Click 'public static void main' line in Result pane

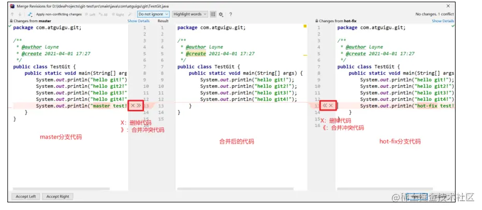245,73
